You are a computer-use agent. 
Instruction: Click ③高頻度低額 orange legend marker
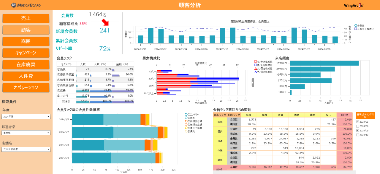point(186,121)
